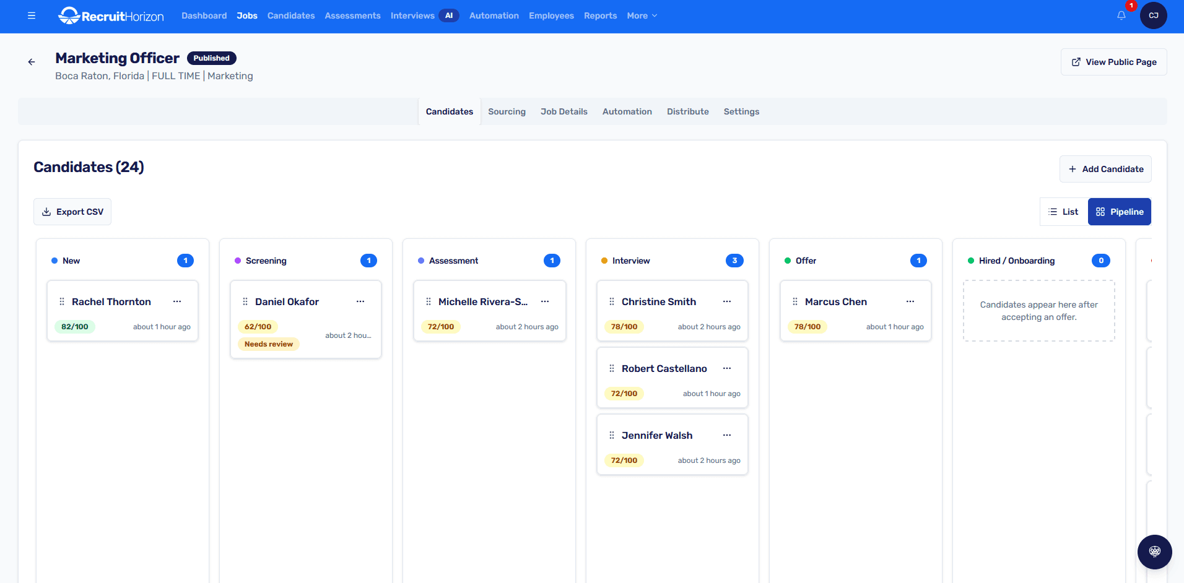Open the chat assistant widget

[x=1154, y=551]
